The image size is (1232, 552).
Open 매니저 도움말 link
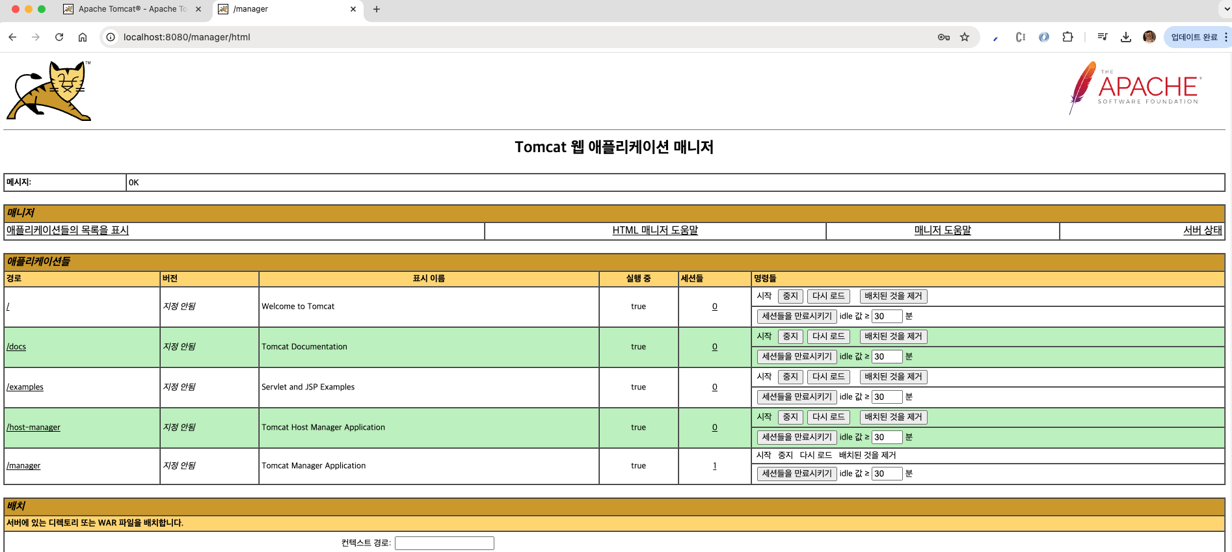(x=943, y=230)
